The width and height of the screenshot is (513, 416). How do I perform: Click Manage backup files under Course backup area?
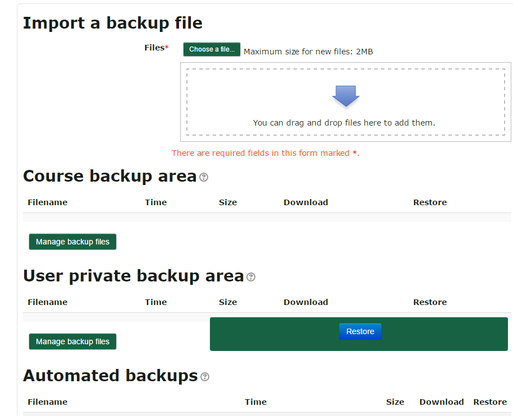[72, 242]
